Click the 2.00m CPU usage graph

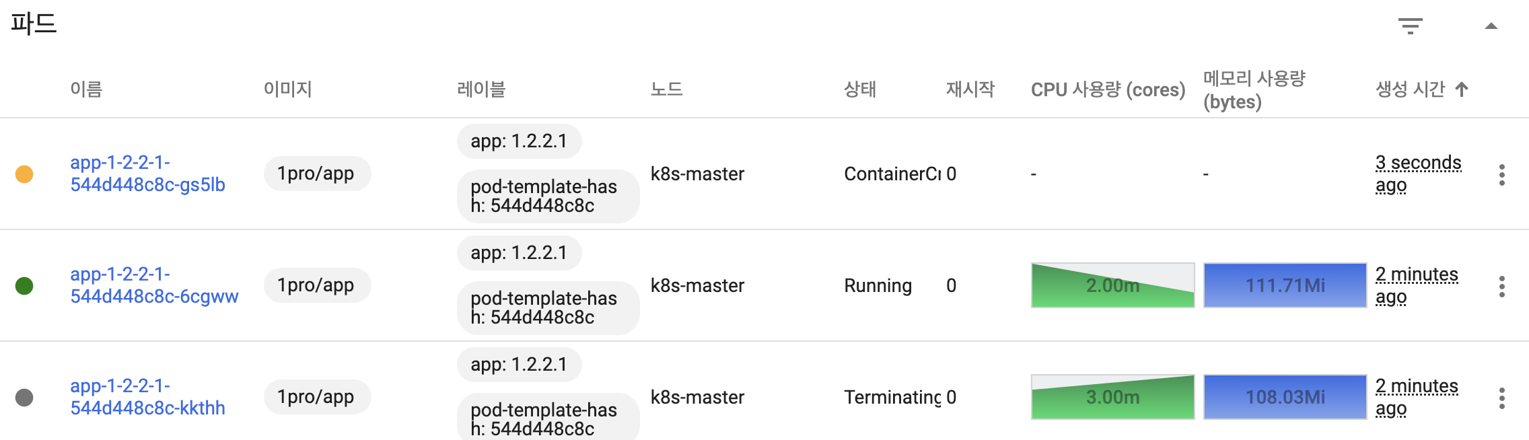pyautogui.click(x=1113, y=285)
